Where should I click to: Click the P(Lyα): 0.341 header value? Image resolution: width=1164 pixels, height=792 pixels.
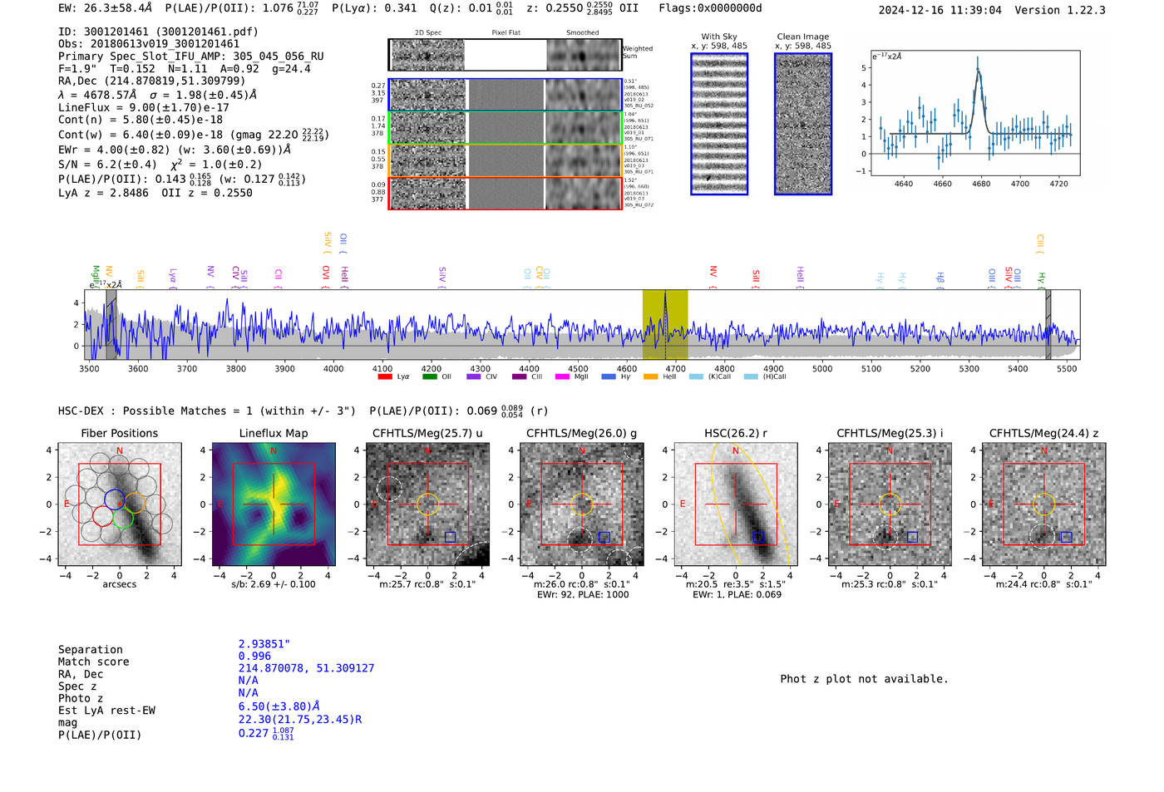[x=374, y=8]
